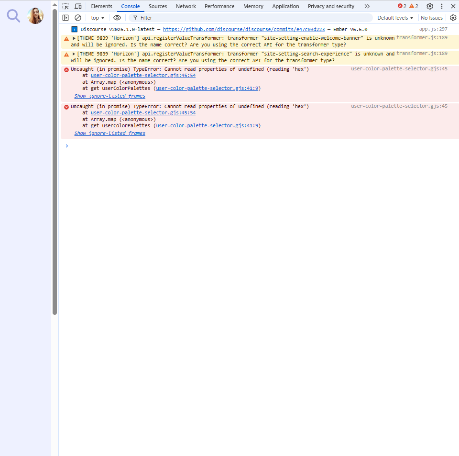Create a live expression with eye icon
The image size is (459, 456).
pos(117,18)
